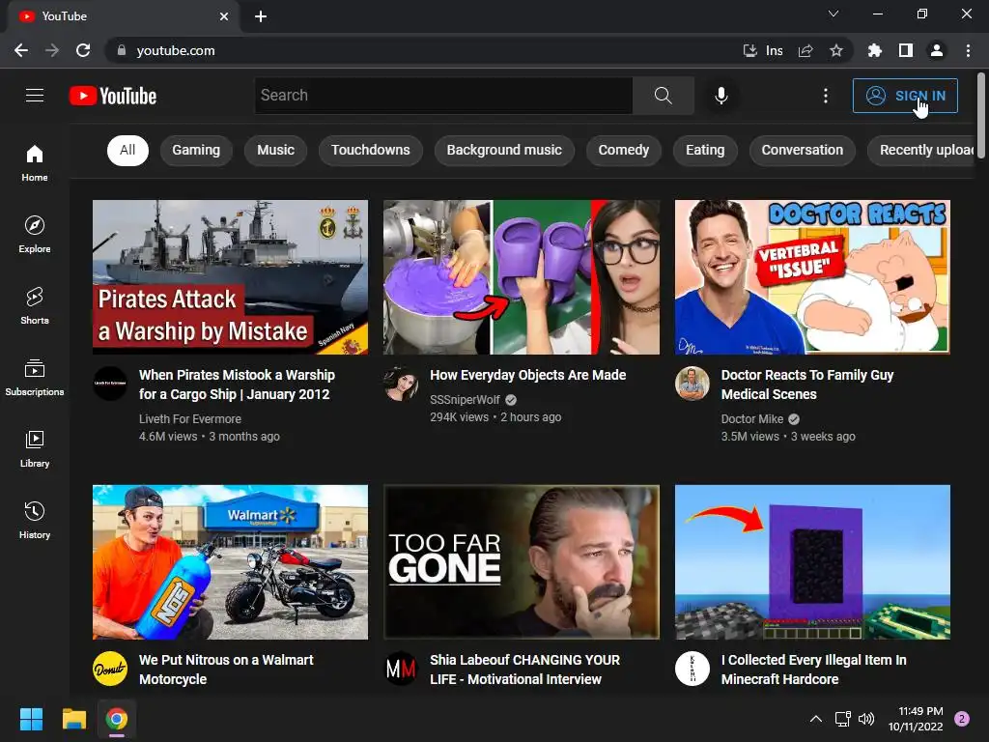Select the Comedy filter chip

623,150
